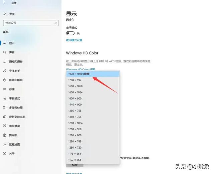
Task: Choose 1280 × 960 from the list
Action: click(x=93, y=129)
